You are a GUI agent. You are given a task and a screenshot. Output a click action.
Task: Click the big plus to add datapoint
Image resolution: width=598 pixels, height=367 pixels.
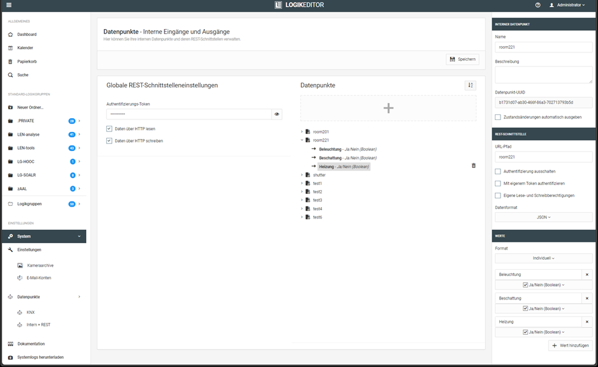(388, 108)
